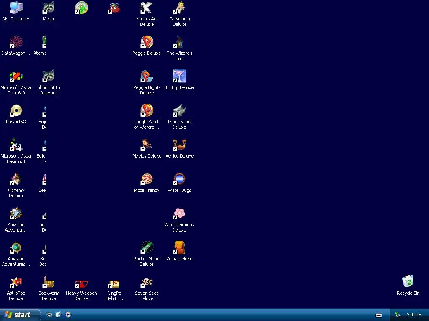
Task: Select the AstroPop Deluxe icon
Action: (x=16, y=282)
